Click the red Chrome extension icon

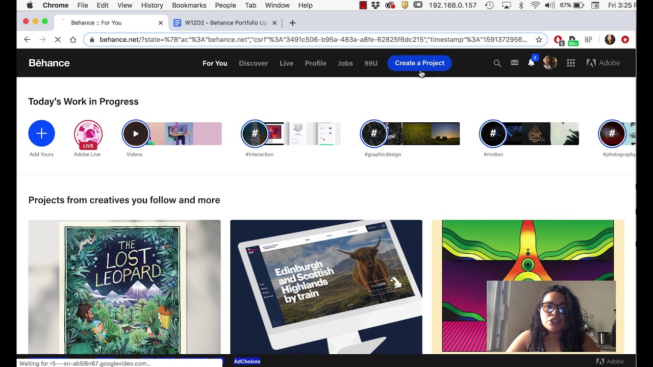(625, 40)
